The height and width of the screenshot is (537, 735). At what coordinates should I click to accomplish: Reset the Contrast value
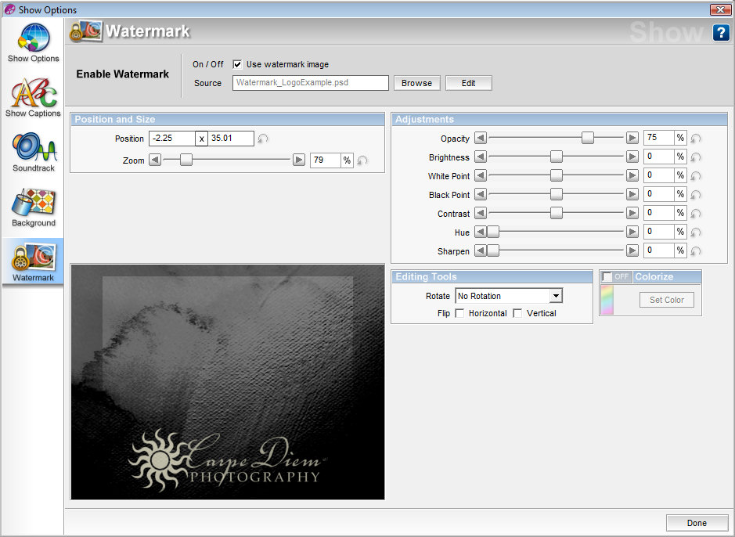tap(696, 213)
